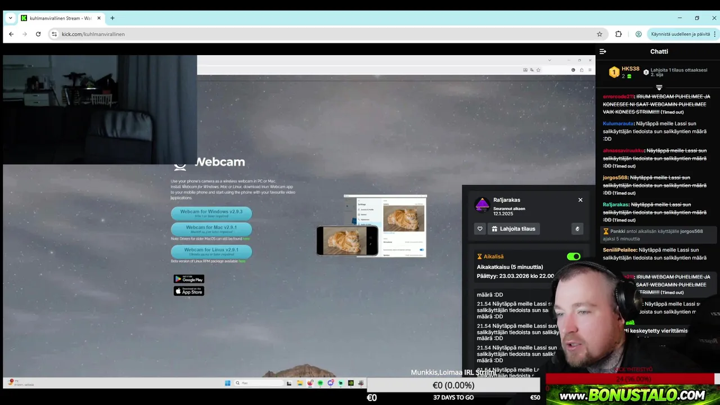Click 'Webcam for Mac v2.9.1' download button
Image resolution: width=720 pixels, height=405 pixels.
click(211, 229)
